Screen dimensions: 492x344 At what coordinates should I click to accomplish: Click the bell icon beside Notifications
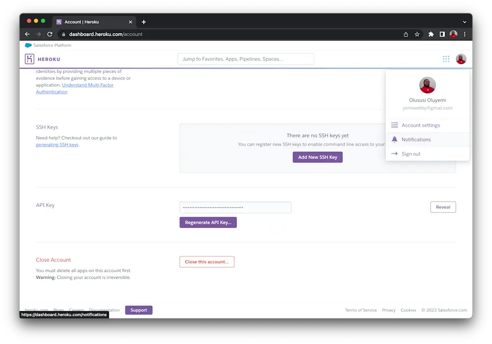(x=394, y=139)
